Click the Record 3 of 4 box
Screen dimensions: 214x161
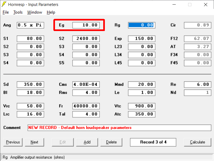(x=153, y=142)
